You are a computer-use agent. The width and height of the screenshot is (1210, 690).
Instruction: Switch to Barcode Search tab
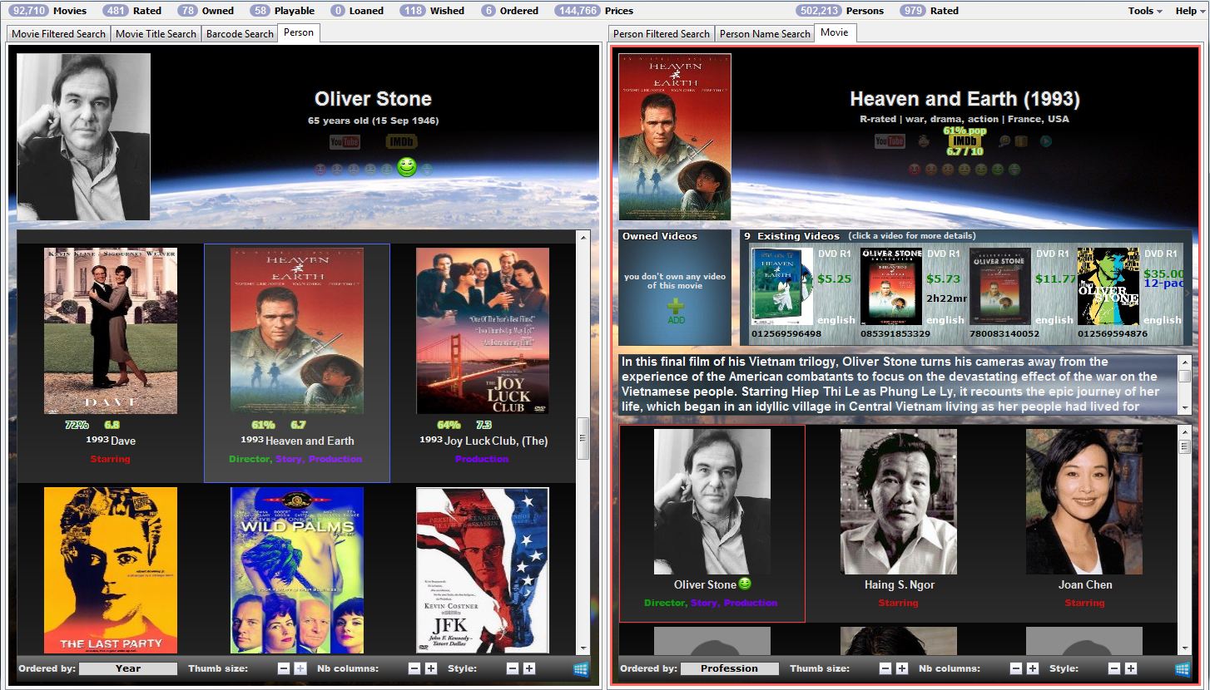click(x=240, y=34)
